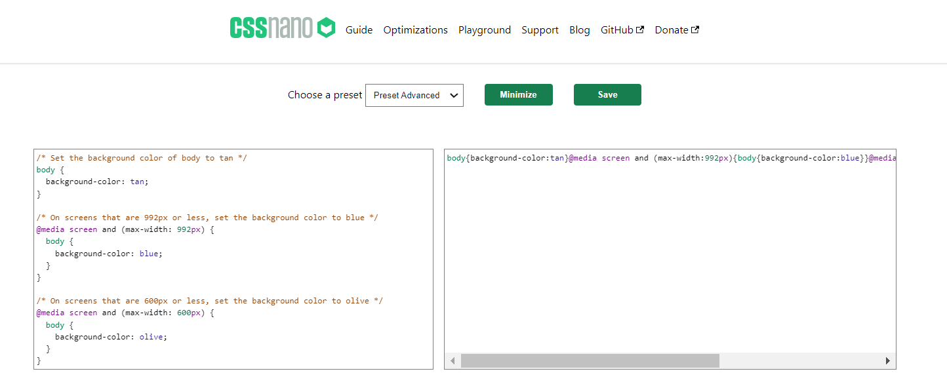947x386 pixels.
Task: Click the horizontal scrollbar under the output panel
Action: point(590,360)
